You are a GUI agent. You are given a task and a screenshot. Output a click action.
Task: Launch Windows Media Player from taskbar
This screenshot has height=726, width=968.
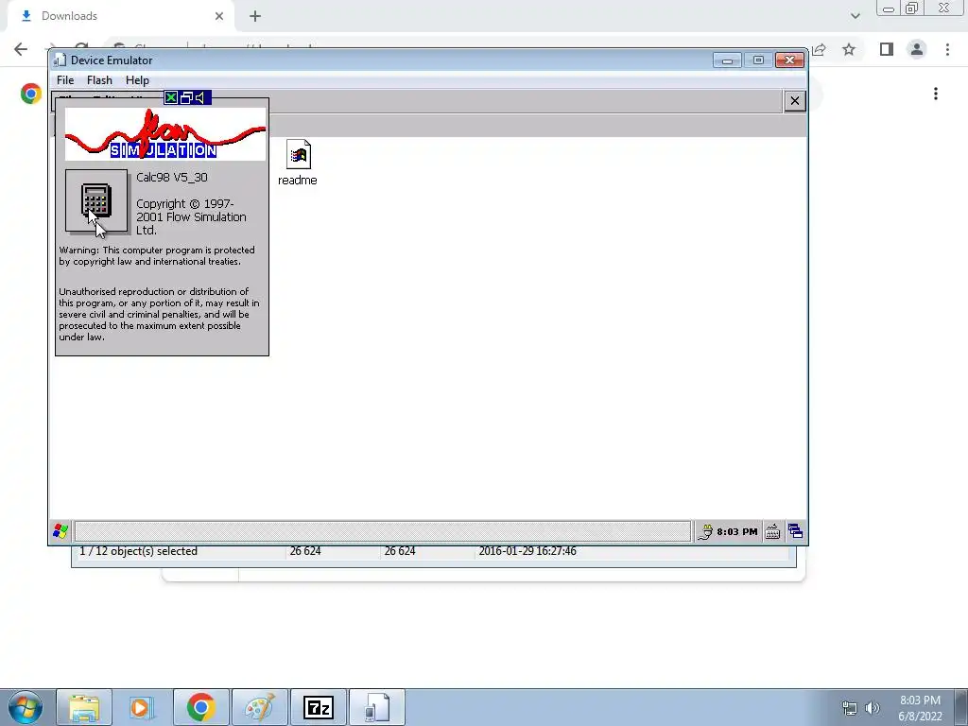[x=143, y=707]
